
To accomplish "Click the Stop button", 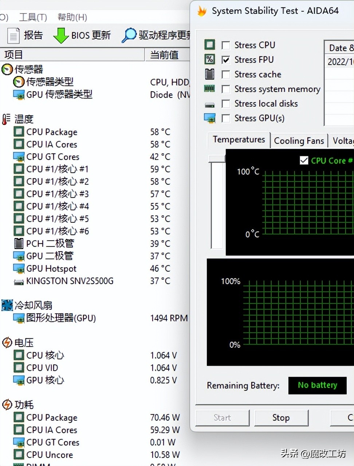I will tap(281, 418).
